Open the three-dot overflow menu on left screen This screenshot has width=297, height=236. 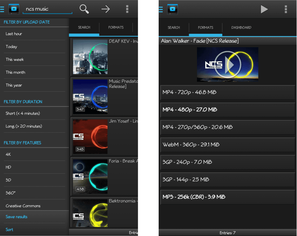[x=127, y=9]
